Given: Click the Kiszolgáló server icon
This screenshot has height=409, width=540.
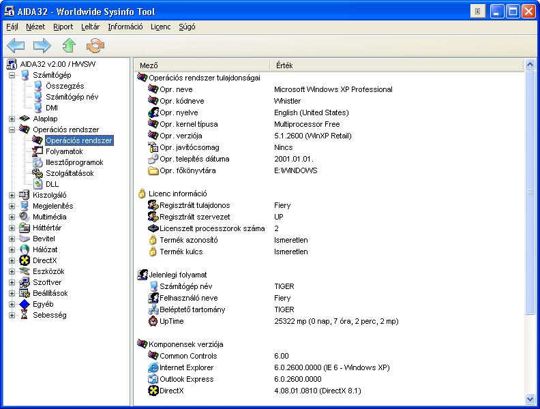Looking at the screenshot, I should pos(25,195).
